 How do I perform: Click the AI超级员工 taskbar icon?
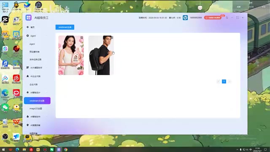tap(59, 149)
